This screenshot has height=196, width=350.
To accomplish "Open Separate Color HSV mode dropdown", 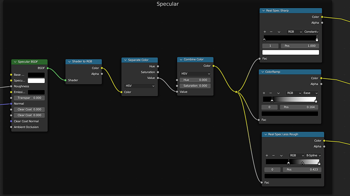I will click(140, 86).
